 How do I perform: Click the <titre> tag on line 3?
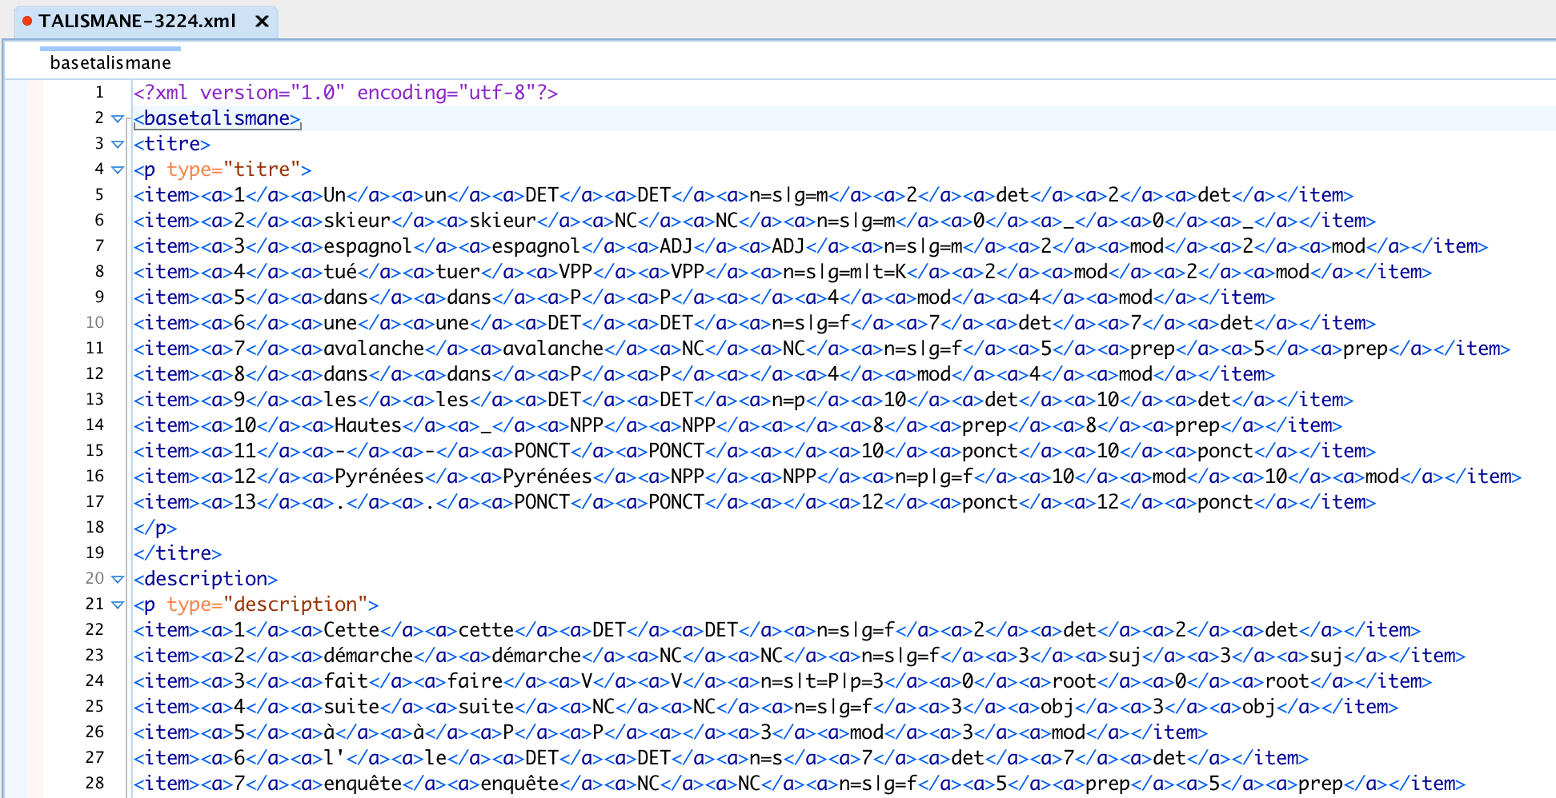point(172,144)
